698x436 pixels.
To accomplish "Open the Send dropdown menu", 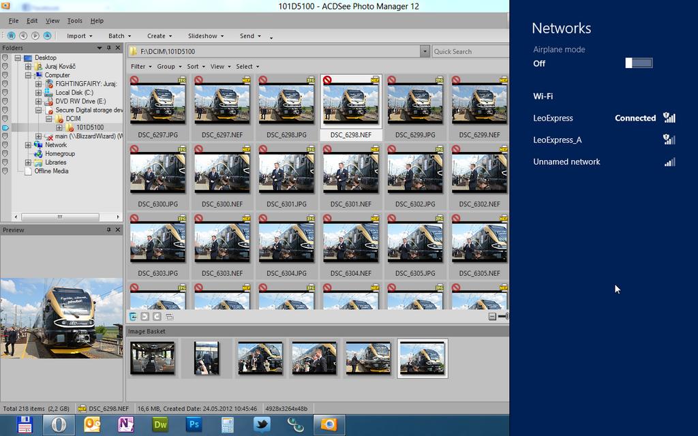I will [x=250, y=36].
